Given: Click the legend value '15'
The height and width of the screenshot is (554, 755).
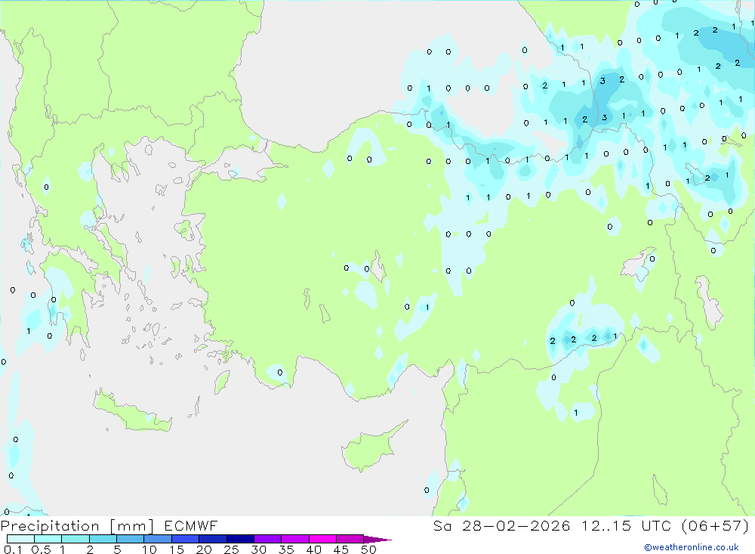Looking at the screenshot, I should point(177,549).
